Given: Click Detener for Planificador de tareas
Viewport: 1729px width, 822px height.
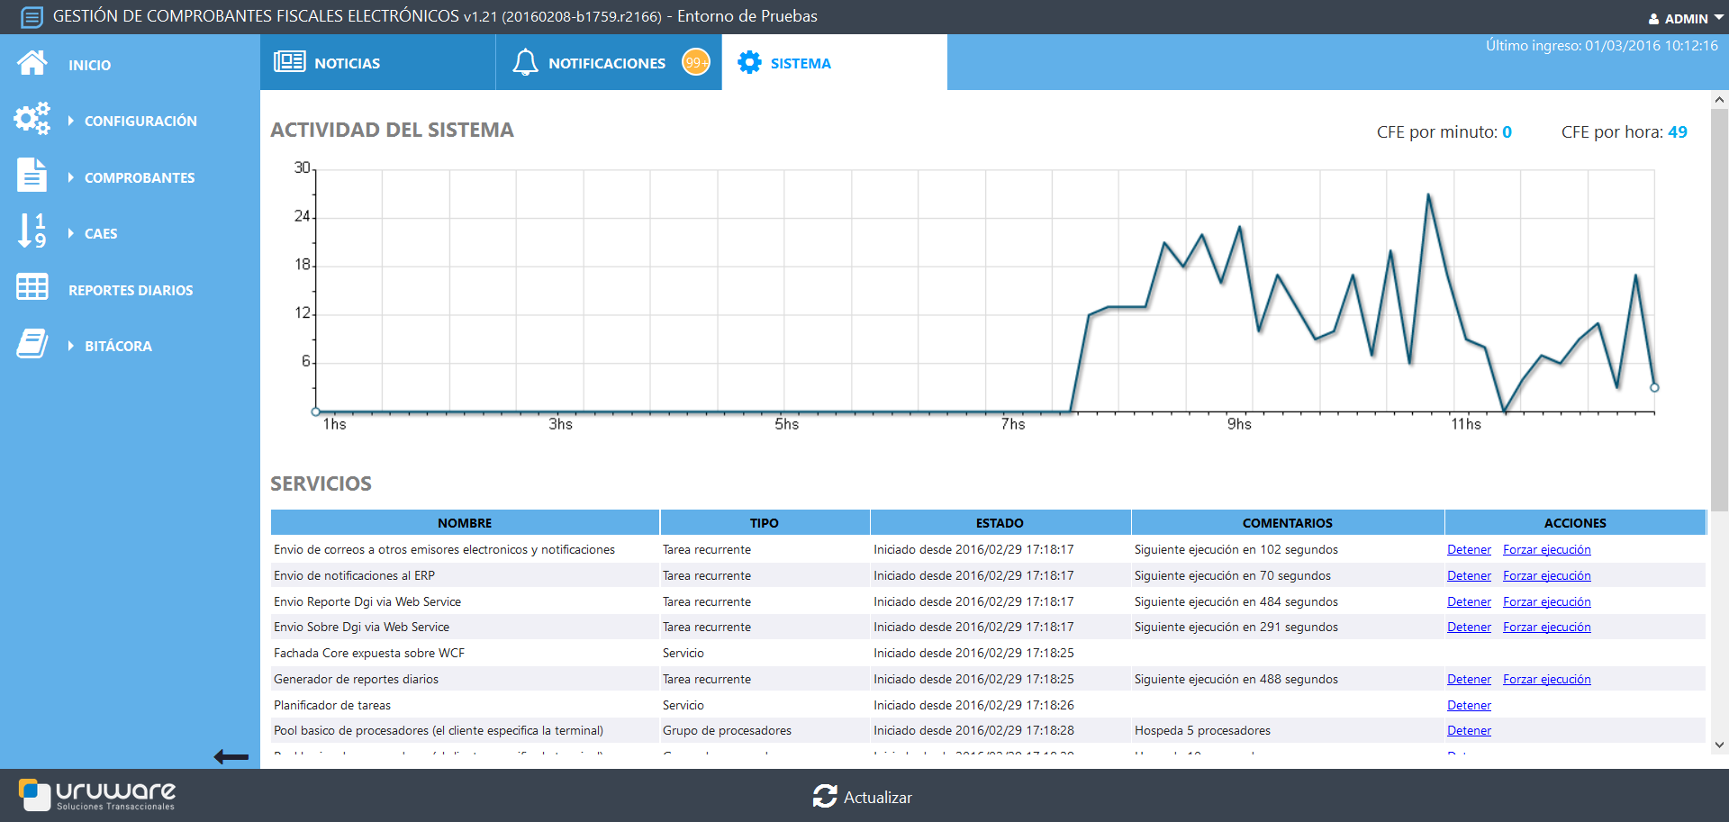Looking at the screenshot, I should [x=1469, y=706].
